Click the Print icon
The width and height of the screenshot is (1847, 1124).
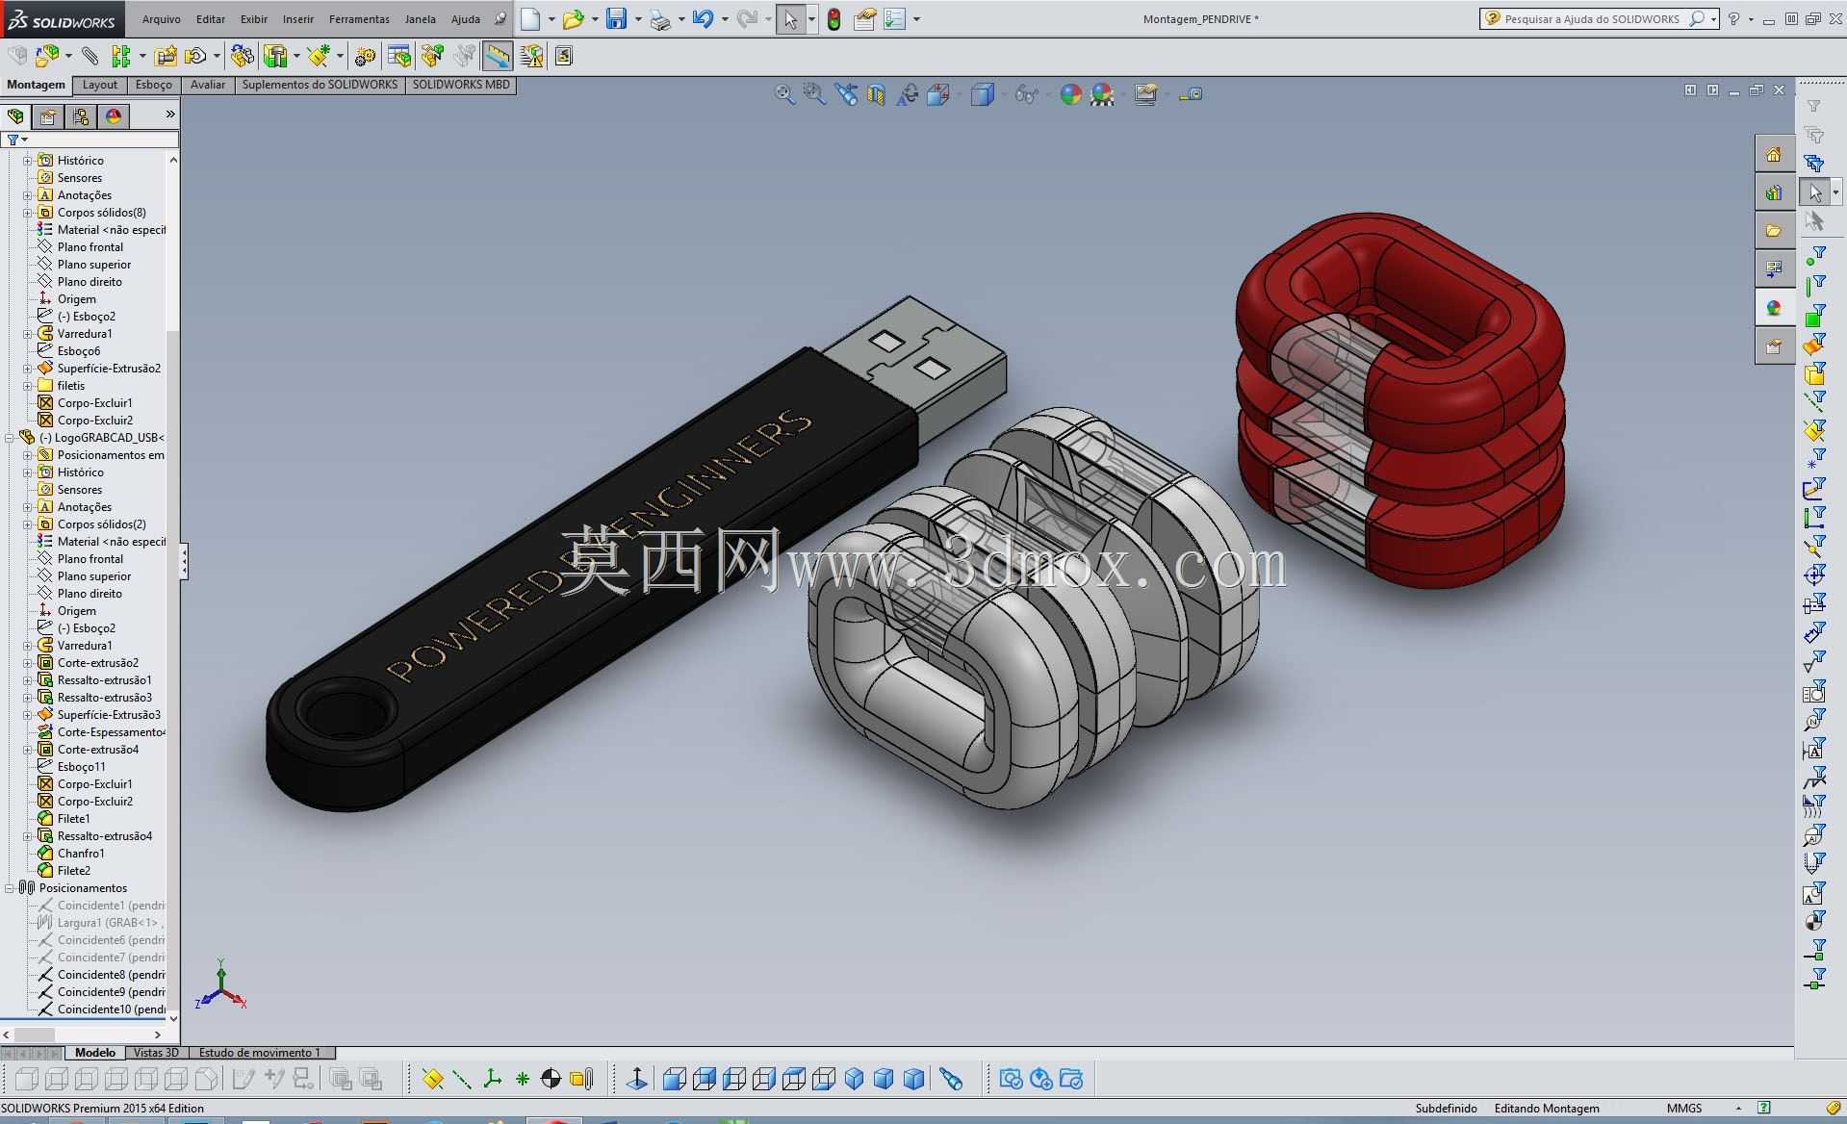[x=660, y=20]
